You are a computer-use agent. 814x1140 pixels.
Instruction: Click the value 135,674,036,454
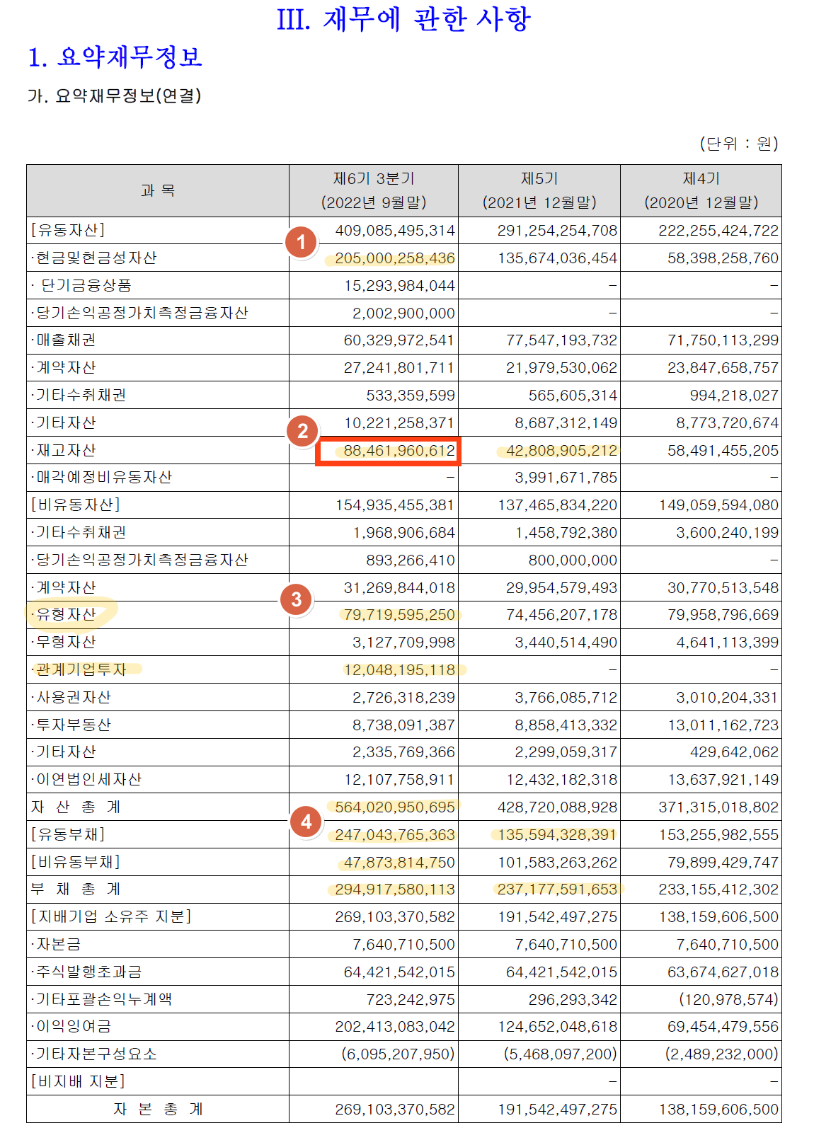557,258
